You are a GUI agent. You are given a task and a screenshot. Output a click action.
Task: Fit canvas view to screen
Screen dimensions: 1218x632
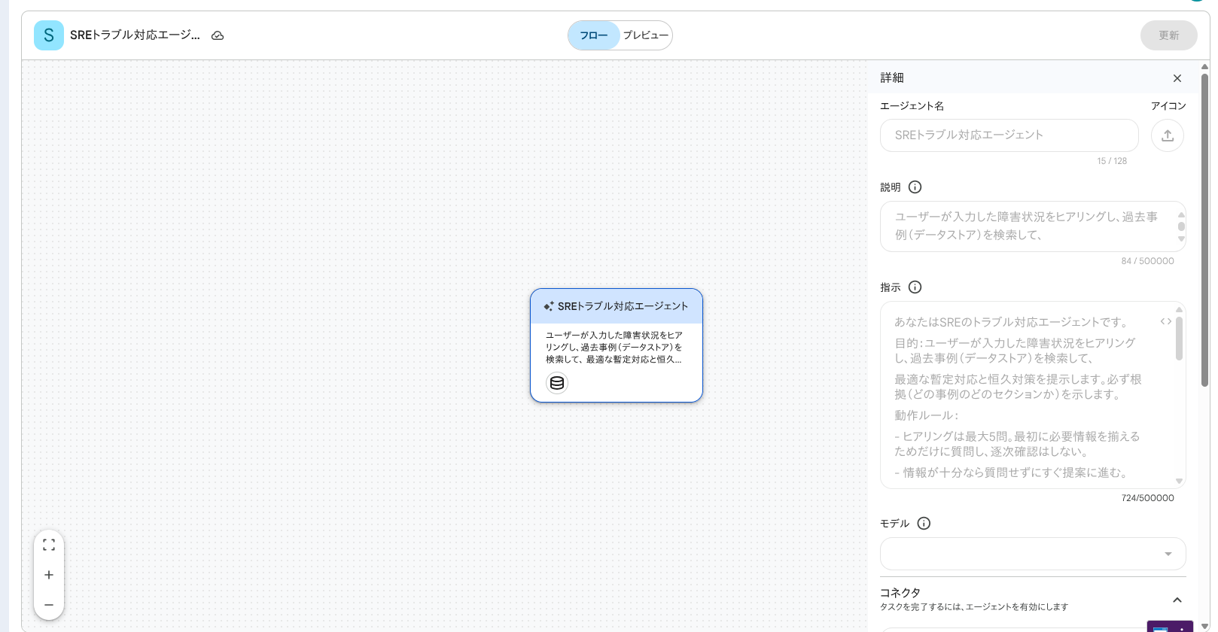[49, 545]
